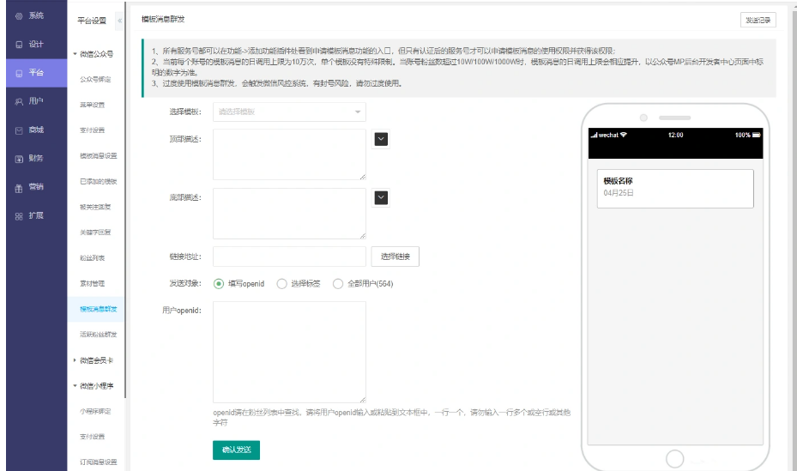This screenshot has width=797, height=471.
Task: Open the 选择模板 dropdown
Action: (x=289, y=112)
